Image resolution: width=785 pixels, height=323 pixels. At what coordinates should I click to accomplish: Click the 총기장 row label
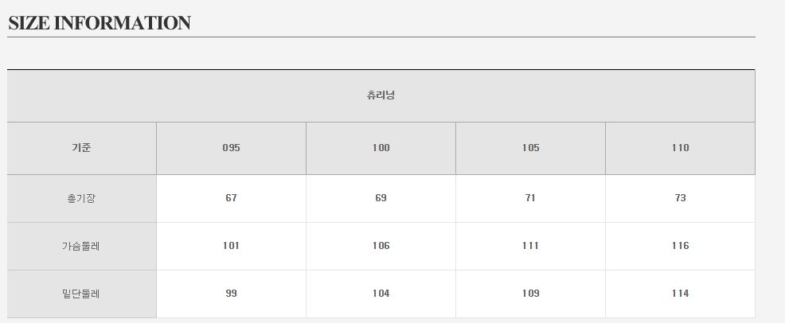82,198
